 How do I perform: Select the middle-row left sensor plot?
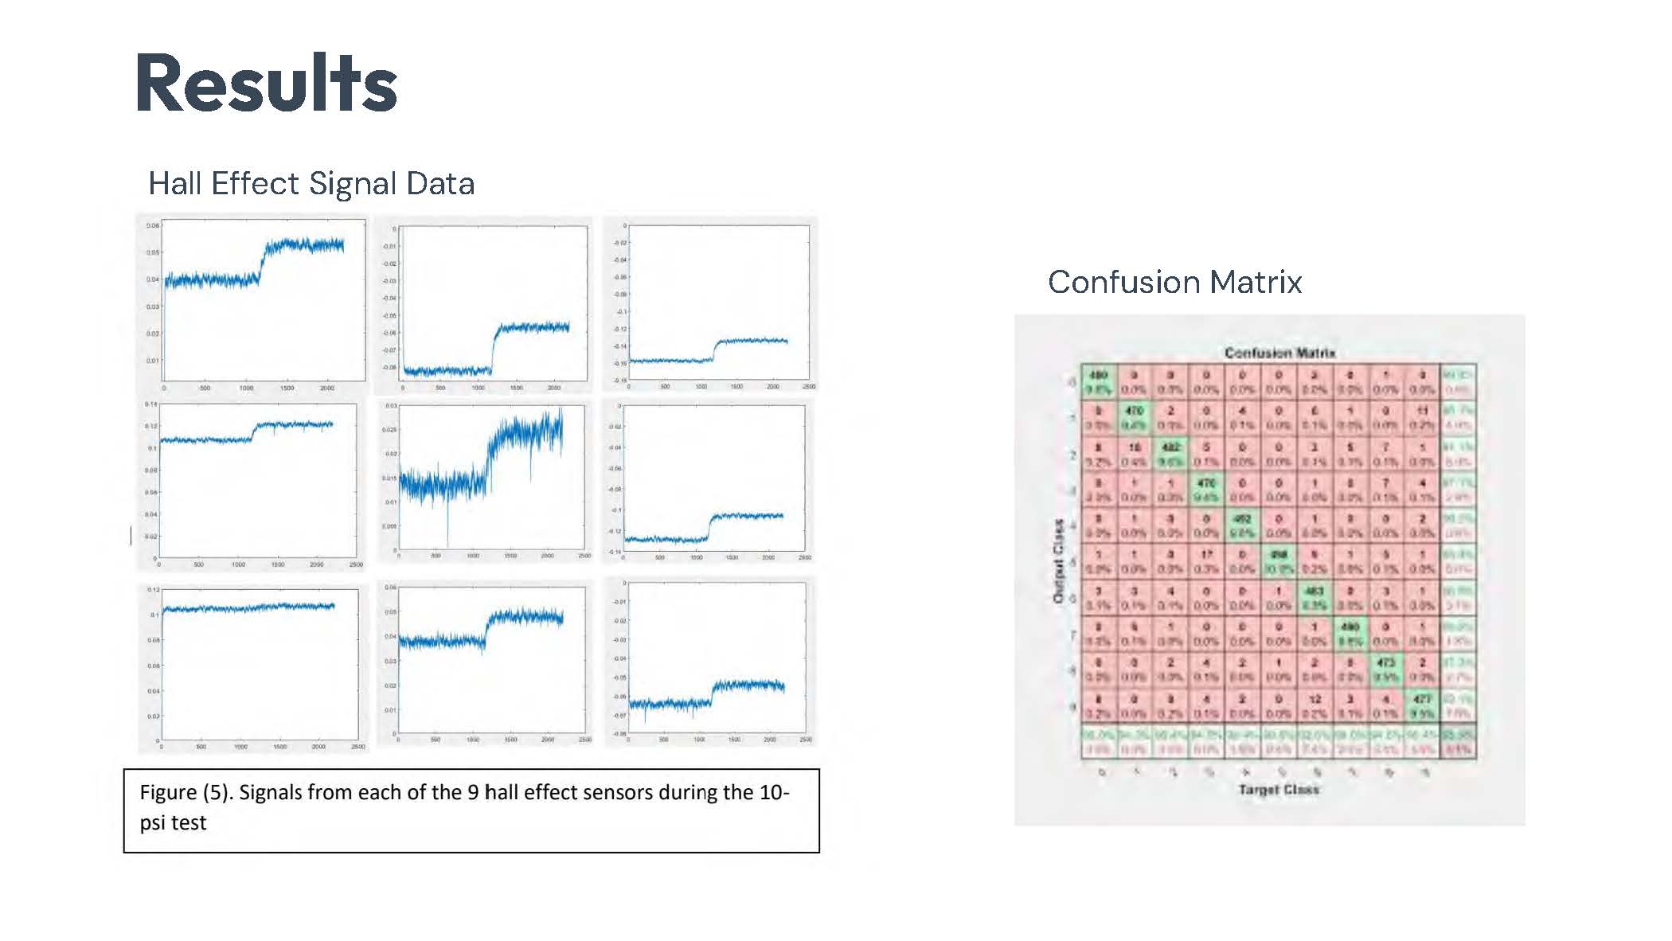coord(252,486)
